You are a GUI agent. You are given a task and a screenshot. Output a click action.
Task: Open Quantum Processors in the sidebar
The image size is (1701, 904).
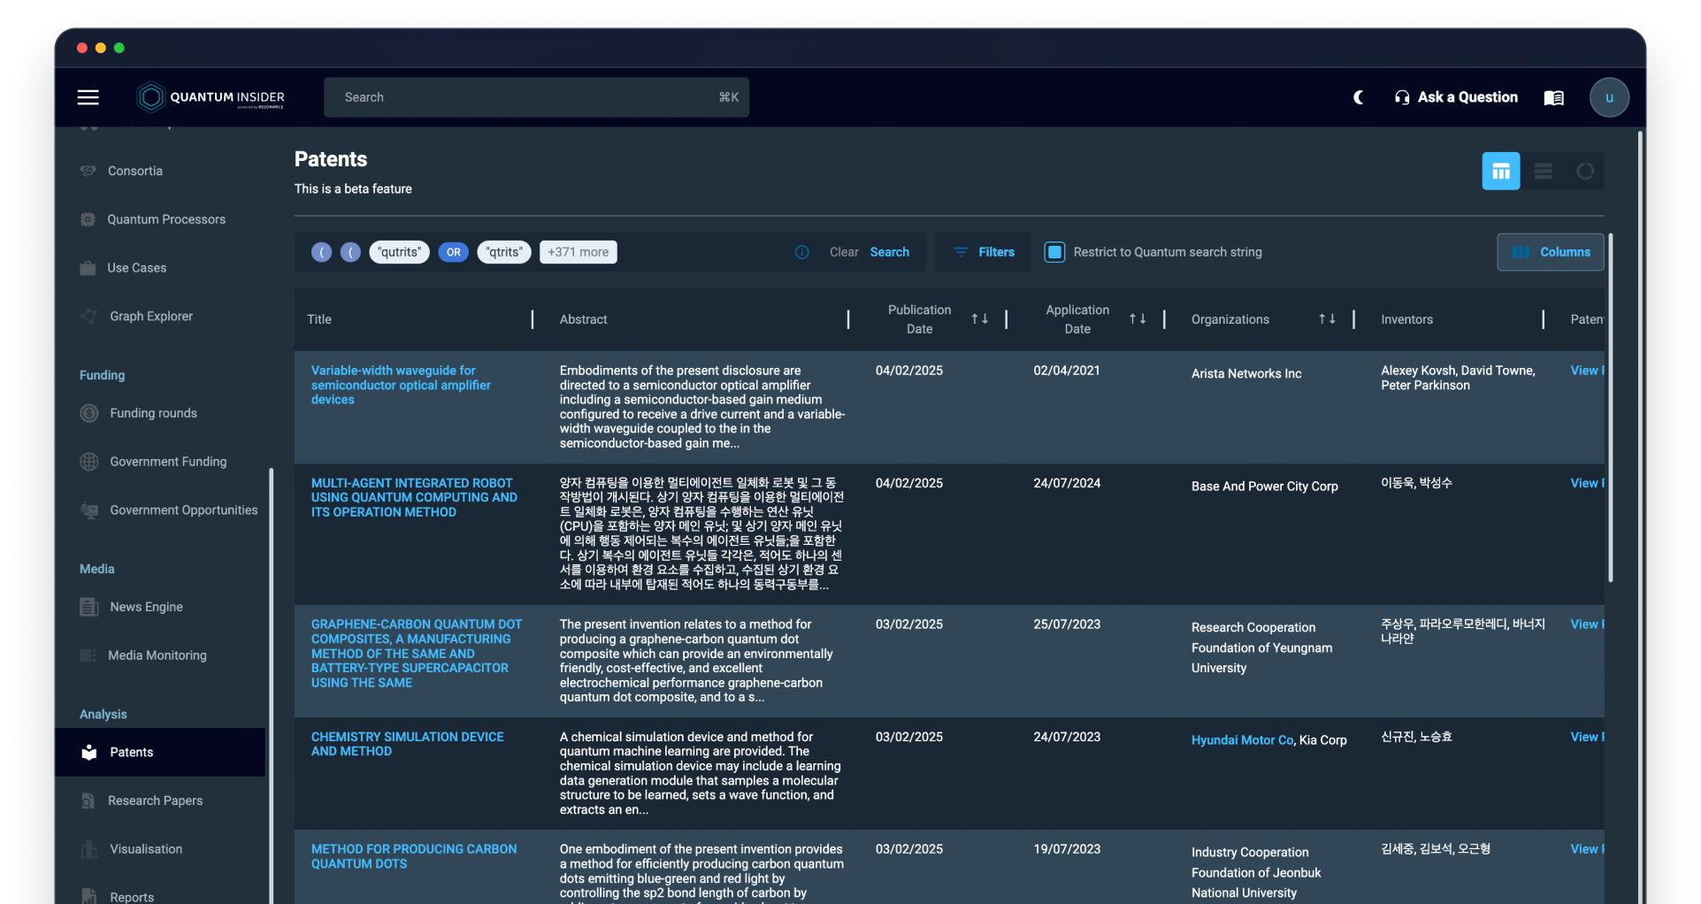[x=166, y=219]
